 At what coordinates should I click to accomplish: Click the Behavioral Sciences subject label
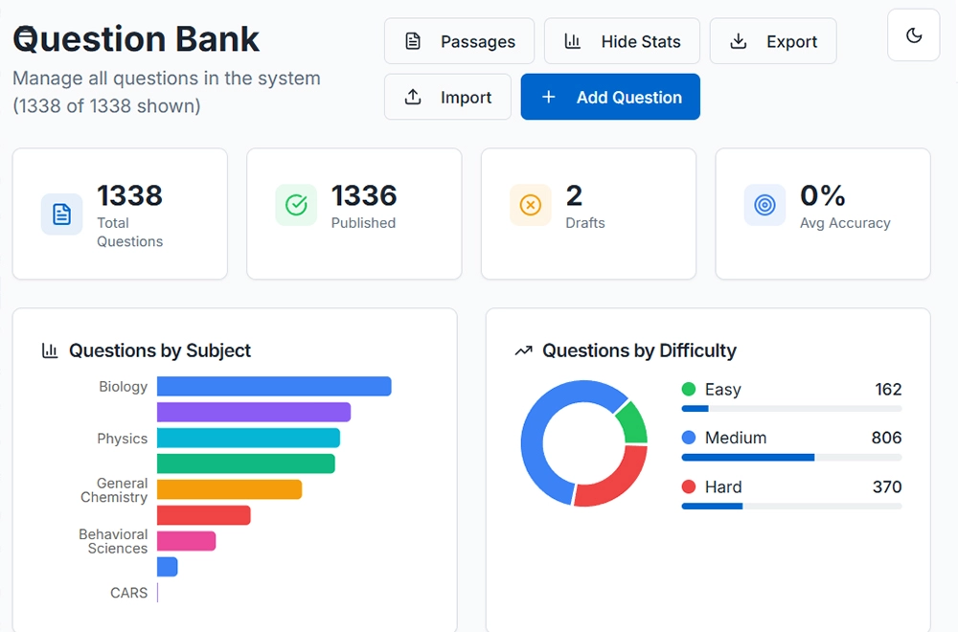[x=113, y=542]
